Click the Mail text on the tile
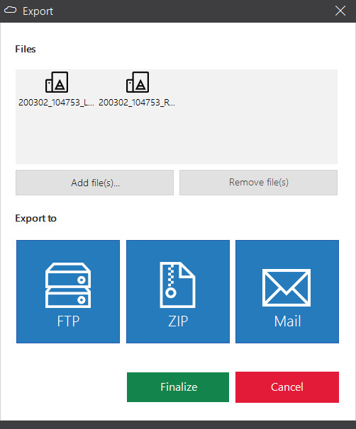Viewport: 356px width, 429px height. (x=287, y=321)
